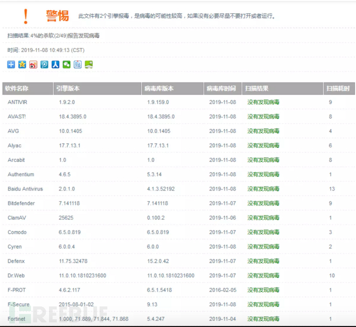This screenshot has height=327, width=356.
Task: Share via the green WeChat icon
Action: click(x=67, y=64)
